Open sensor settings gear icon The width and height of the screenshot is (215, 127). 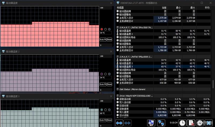[x=200, y=123]
